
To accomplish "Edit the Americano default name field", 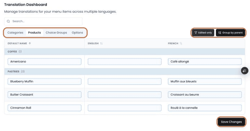I will 45,61.
